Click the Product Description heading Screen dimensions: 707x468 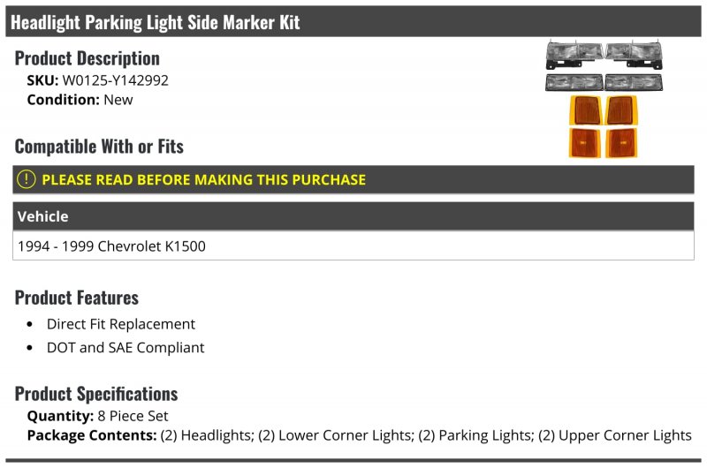click(x=87, y=58)
